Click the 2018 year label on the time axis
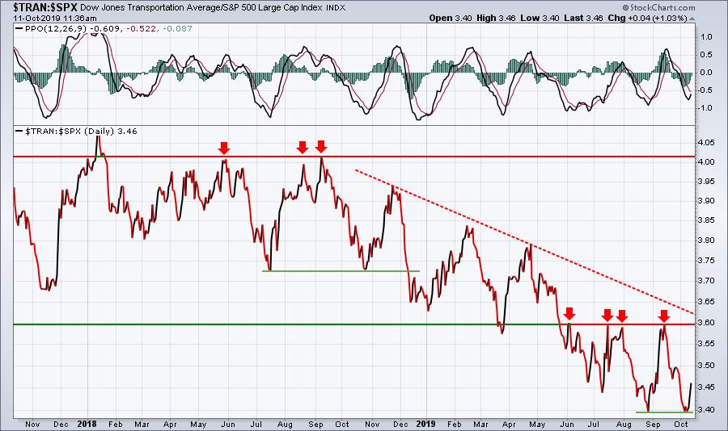This screenshot has width=728, height=431. point(87,424)
